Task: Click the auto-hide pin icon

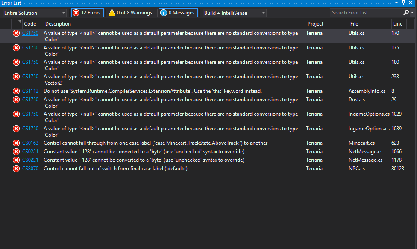Action: (x=403, y=3)
